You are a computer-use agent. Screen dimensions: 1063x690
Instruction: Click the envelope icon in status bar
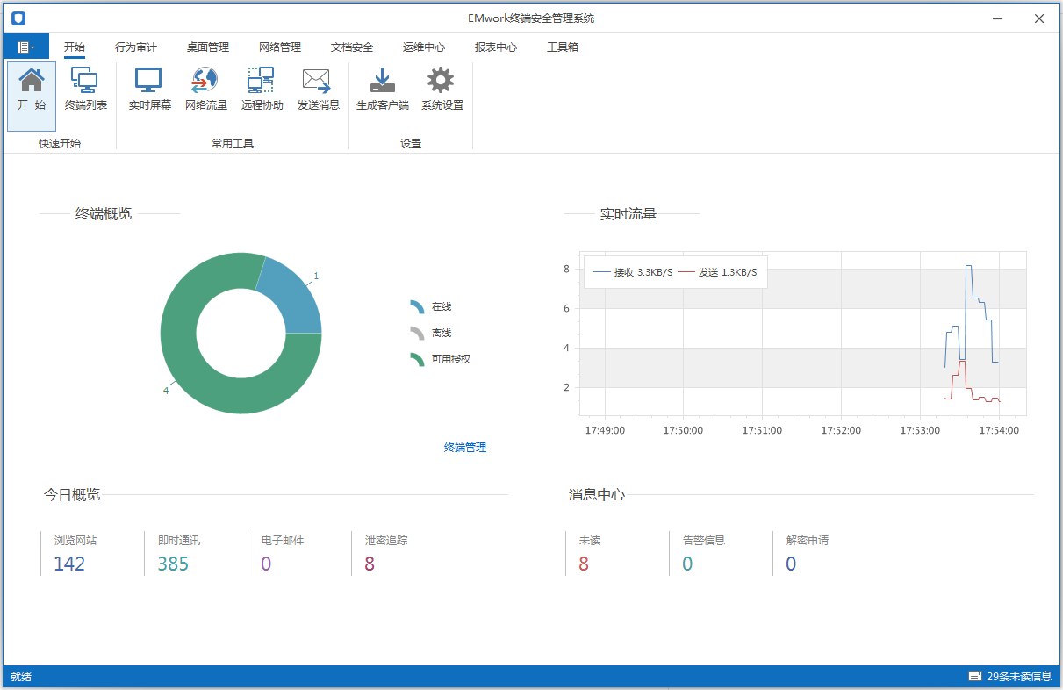point(974,676)
